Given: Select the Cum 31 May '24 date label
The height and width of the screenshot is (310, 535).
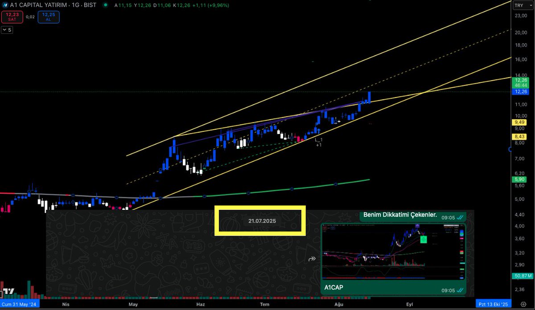Looking at the screenshot, I should tap(20, 304).
